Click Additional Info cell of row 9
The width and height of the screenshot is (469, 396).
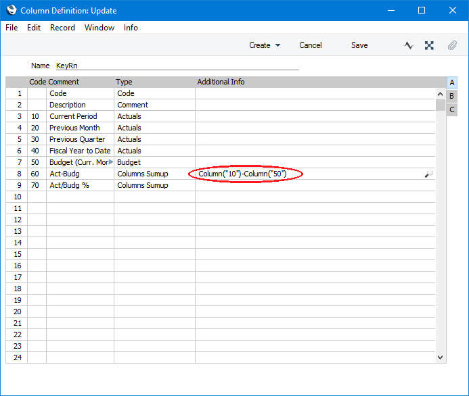315,185
